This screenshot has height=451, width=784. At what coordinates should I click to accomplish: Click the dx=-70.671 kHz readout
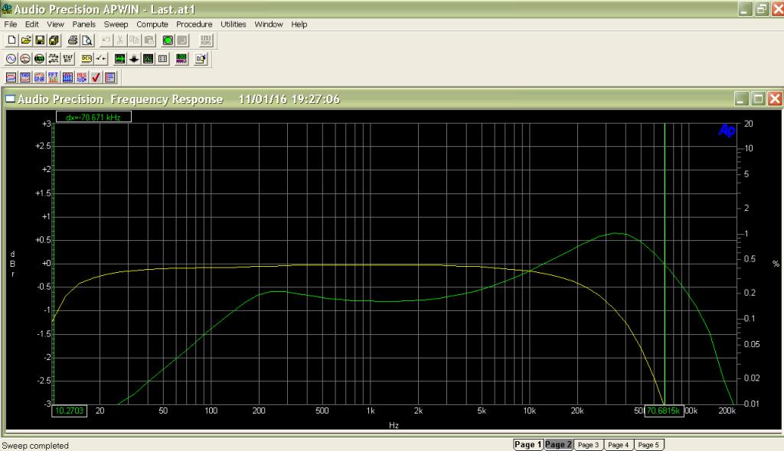coord(93,117)
